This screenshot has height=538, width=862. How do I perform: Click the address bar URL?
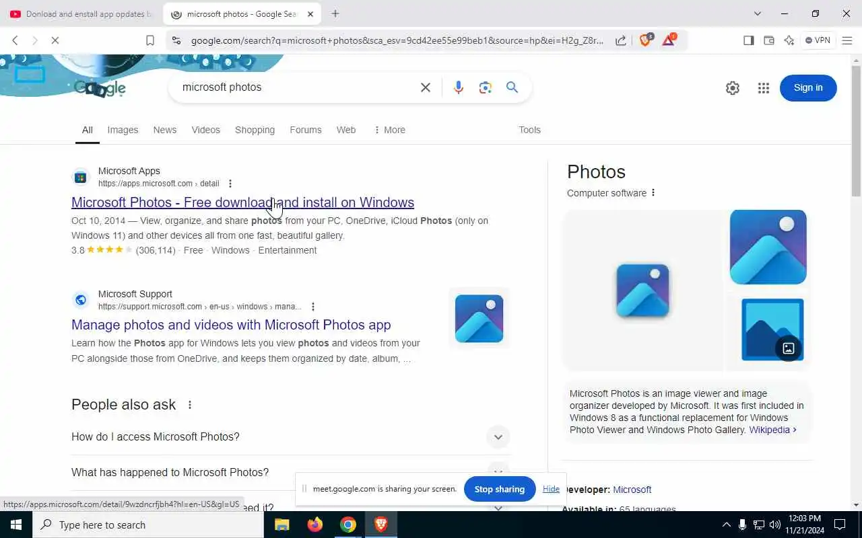click(x=397, y=40)
